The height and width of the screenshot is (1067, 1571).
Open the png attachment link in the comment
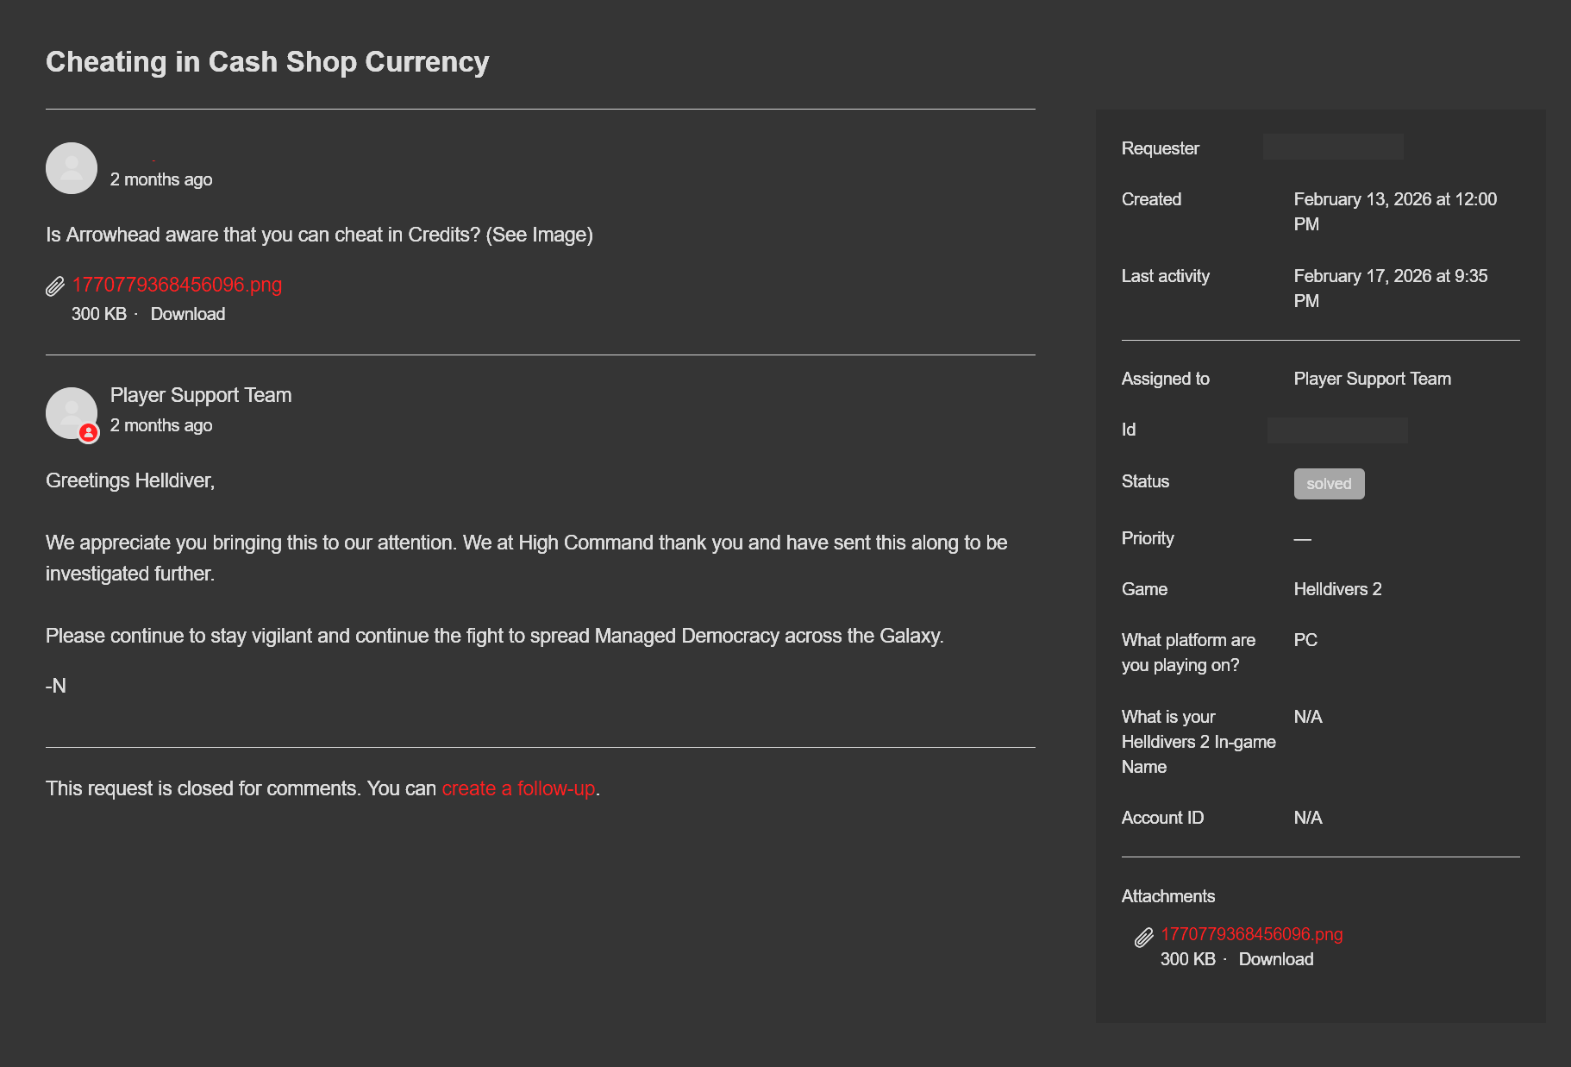pos(177,285)
